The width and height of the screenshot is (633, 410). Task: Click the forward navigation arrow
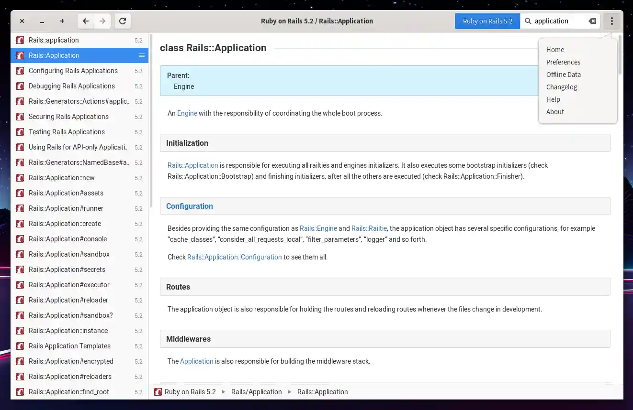(102, 21)
